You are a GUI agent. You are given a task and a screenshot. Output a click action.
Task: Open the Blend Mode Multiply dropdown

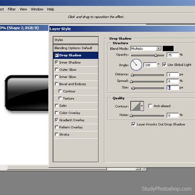(x=146, y=48)
